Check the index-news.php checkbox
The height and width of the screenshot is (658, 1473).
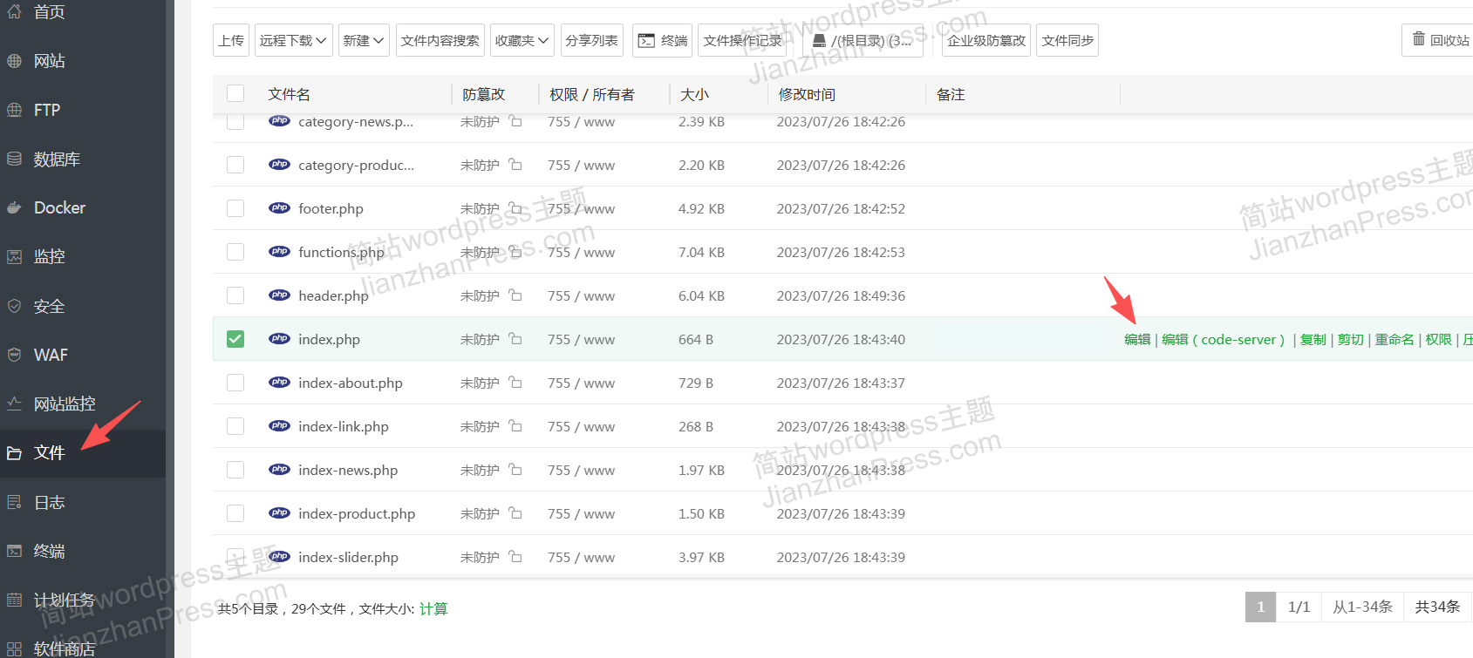point(235,470)
